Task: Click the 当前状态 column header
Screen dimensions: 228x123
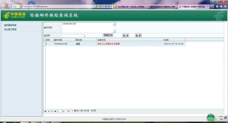Action: click(130, 40)
